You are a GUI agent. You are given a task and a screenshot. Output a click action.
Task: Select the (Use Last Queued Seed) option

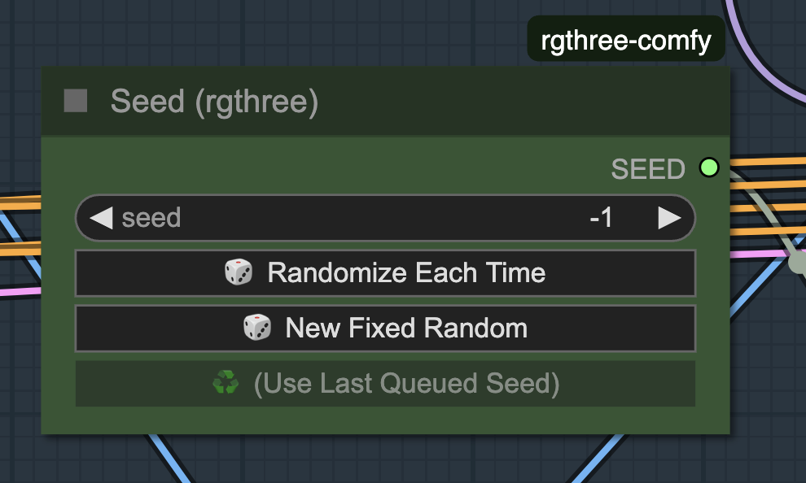coord(406,383)
